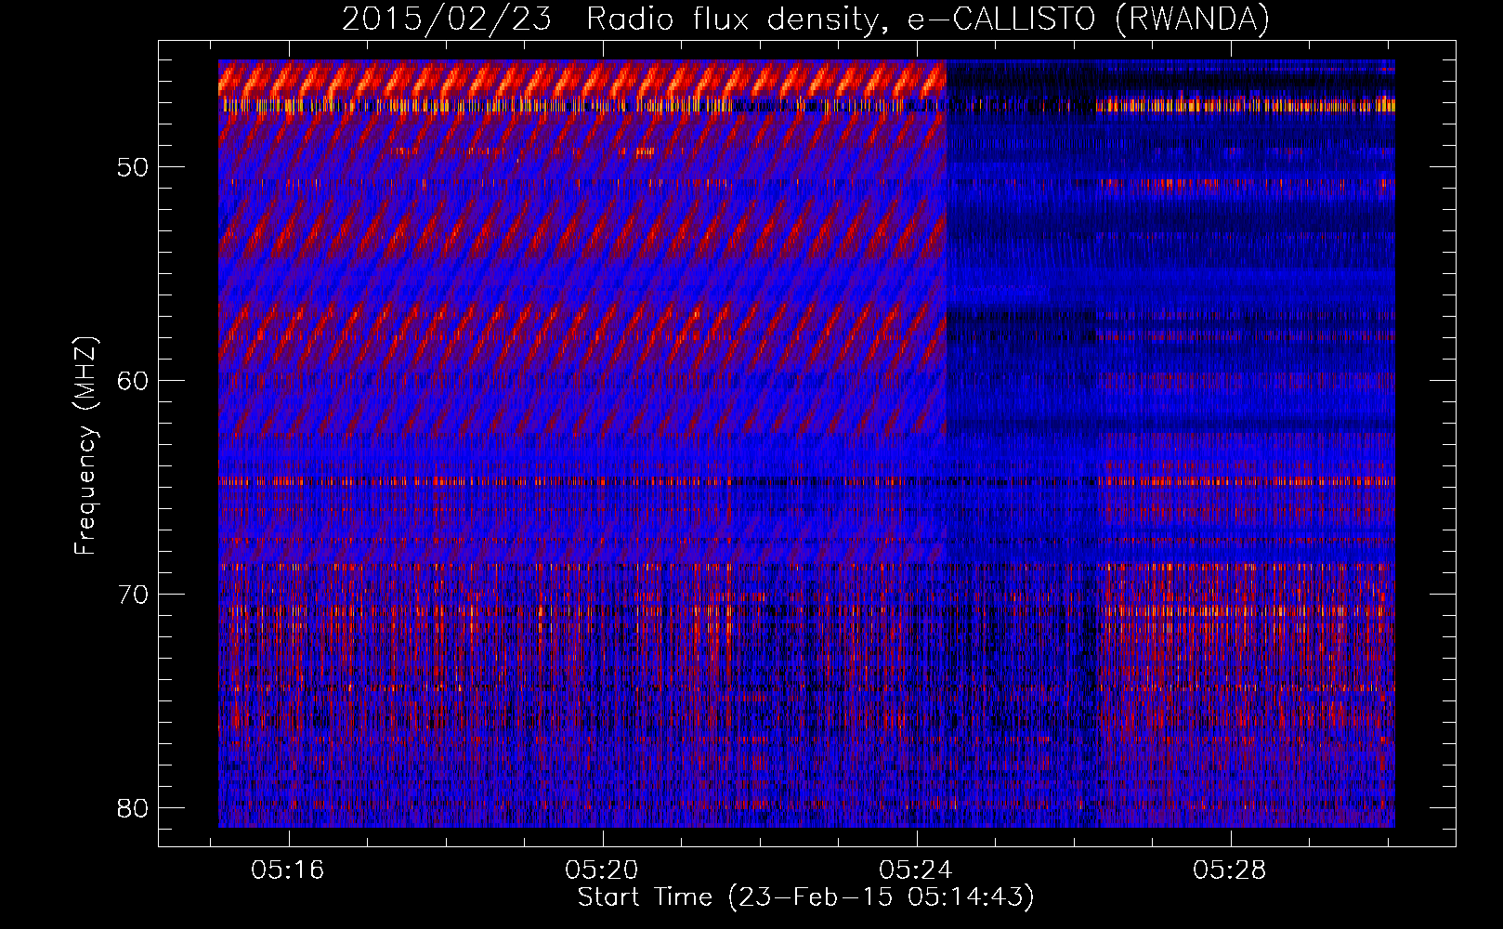The width and height of the screenshot is (1503, 929).
Task: Click the 05:28 time tick label
Action: (x=1230, y=870)
